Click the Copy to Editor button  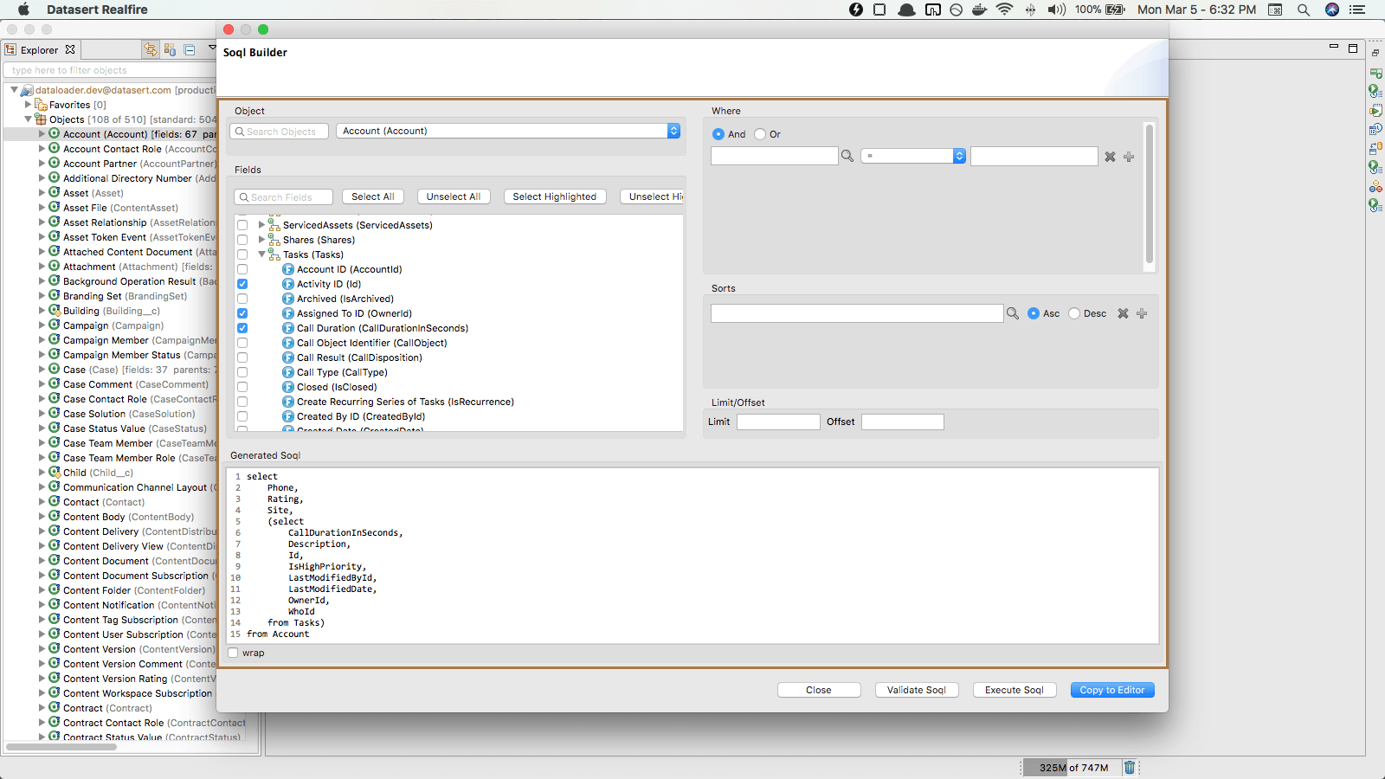tap(1112, 690)
